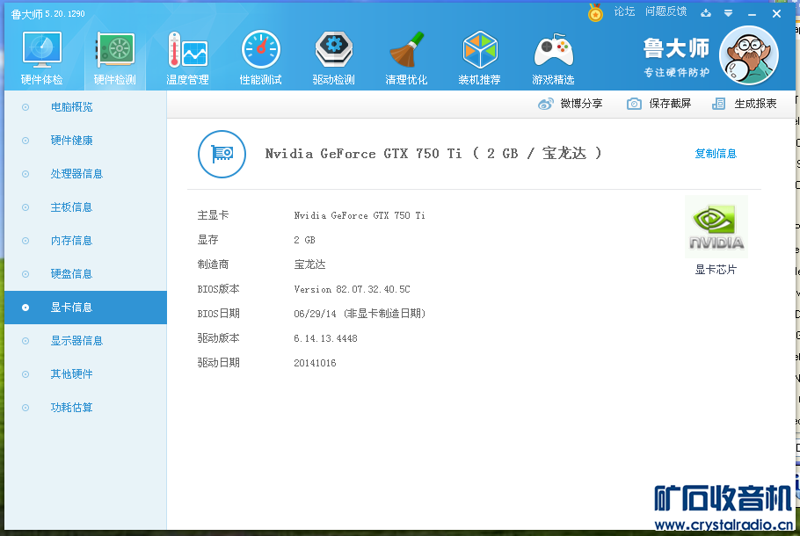Click the 复制信息 copy info link

pyautogui.click(x=716, y=154)
